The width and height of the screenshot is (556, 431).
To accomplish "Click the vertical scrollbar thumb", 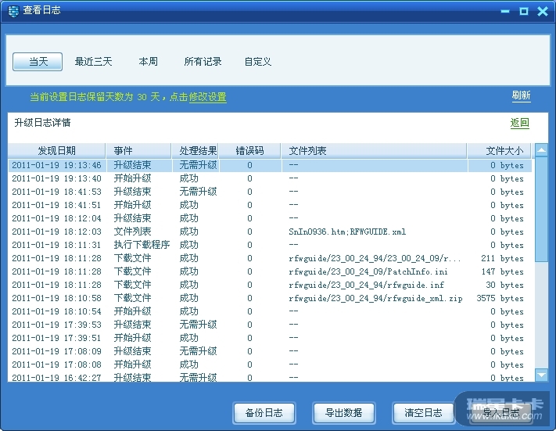I will click(541, 210).
